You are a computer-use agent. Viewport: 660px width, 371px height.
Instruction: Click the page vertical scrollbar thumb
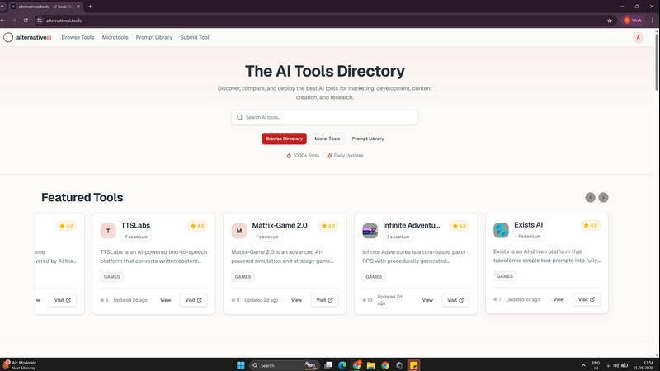coord(657,63)
